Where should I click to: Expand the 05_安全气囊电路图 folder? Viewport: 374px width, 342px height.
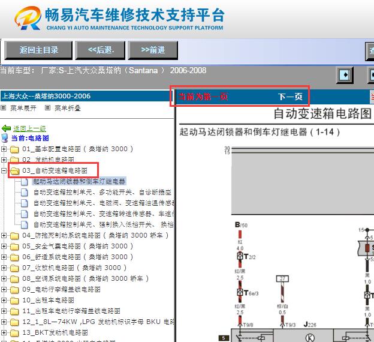pyautogui.click(x=4, y=246)
